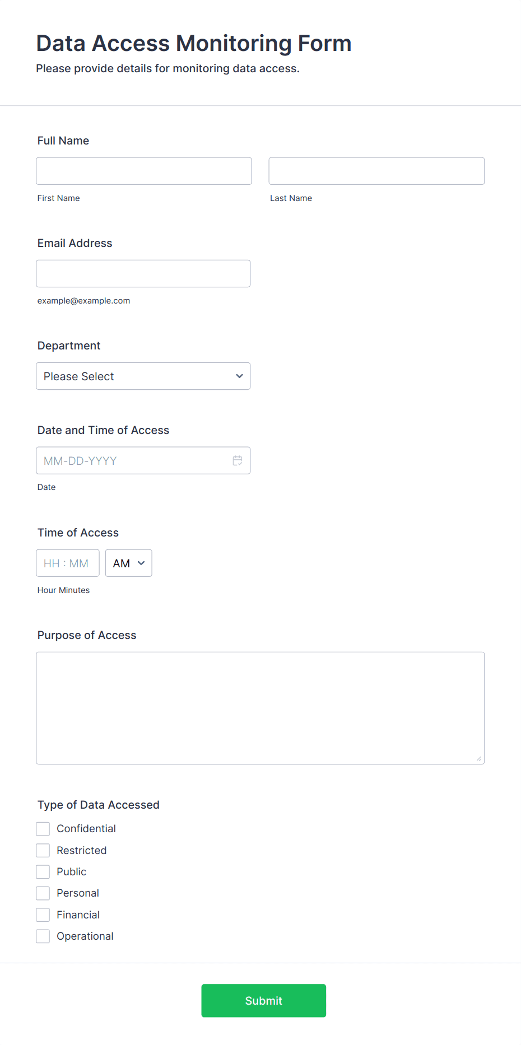Open the AM time period dropdown

tap(129, 563)
